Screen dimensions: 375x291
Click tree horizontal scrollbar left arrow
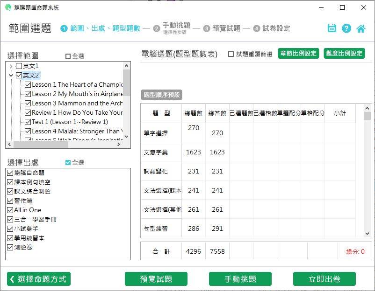point(9,144)
